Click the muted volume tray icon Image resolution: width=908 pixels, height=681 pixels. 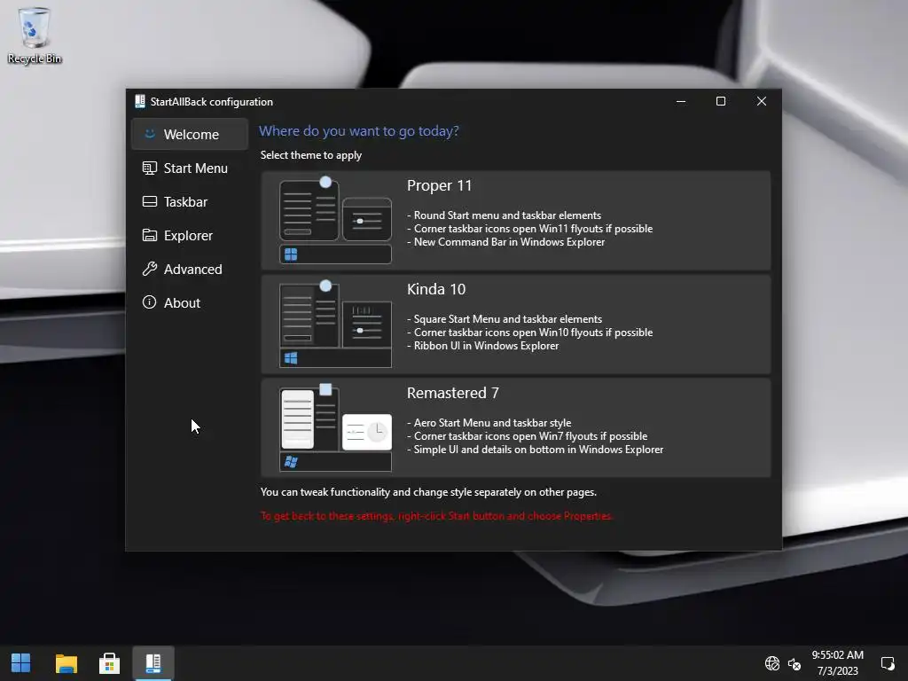794,663
